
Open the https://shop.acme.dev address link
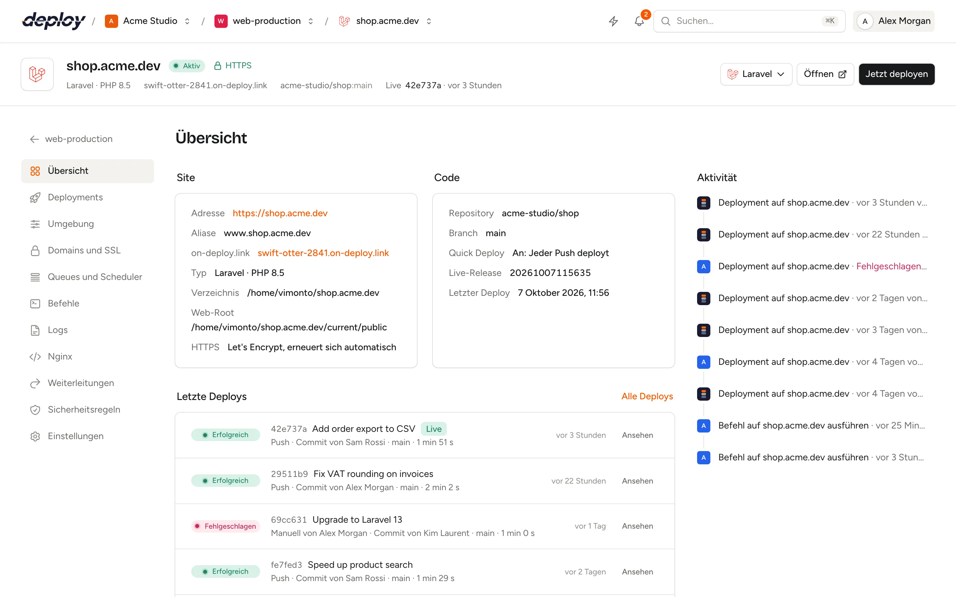pyautogui.click(x=280, y=213)
